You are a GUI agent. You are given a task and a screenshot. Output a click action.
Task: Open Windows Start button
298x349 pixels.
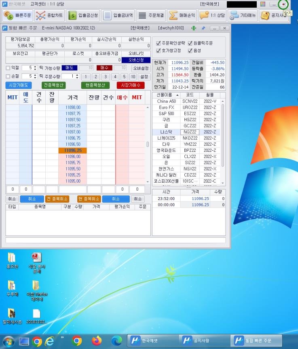(8, 342)
